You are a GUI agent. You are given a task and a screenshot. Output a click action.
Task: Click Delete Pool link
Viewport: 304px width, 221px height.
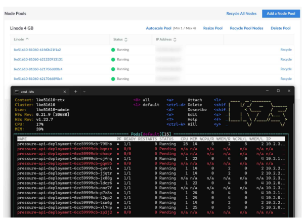[281, 28]
